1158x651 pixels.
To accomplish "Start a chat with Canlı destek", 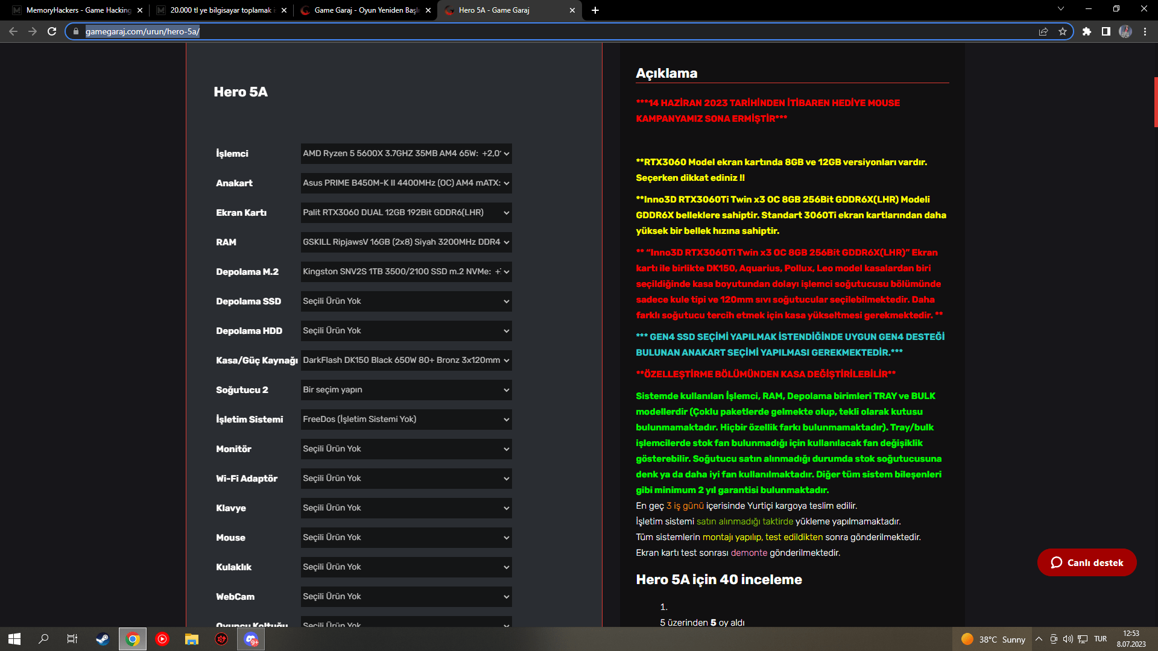I will [x=1087, y=562].
